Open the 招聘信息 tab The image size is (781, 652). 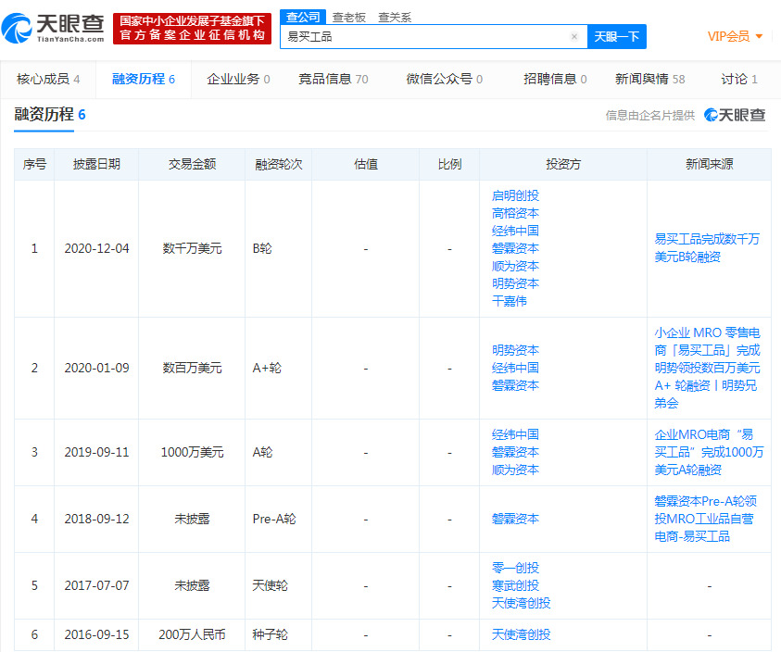pyautogui.click(x=555, y=80)
